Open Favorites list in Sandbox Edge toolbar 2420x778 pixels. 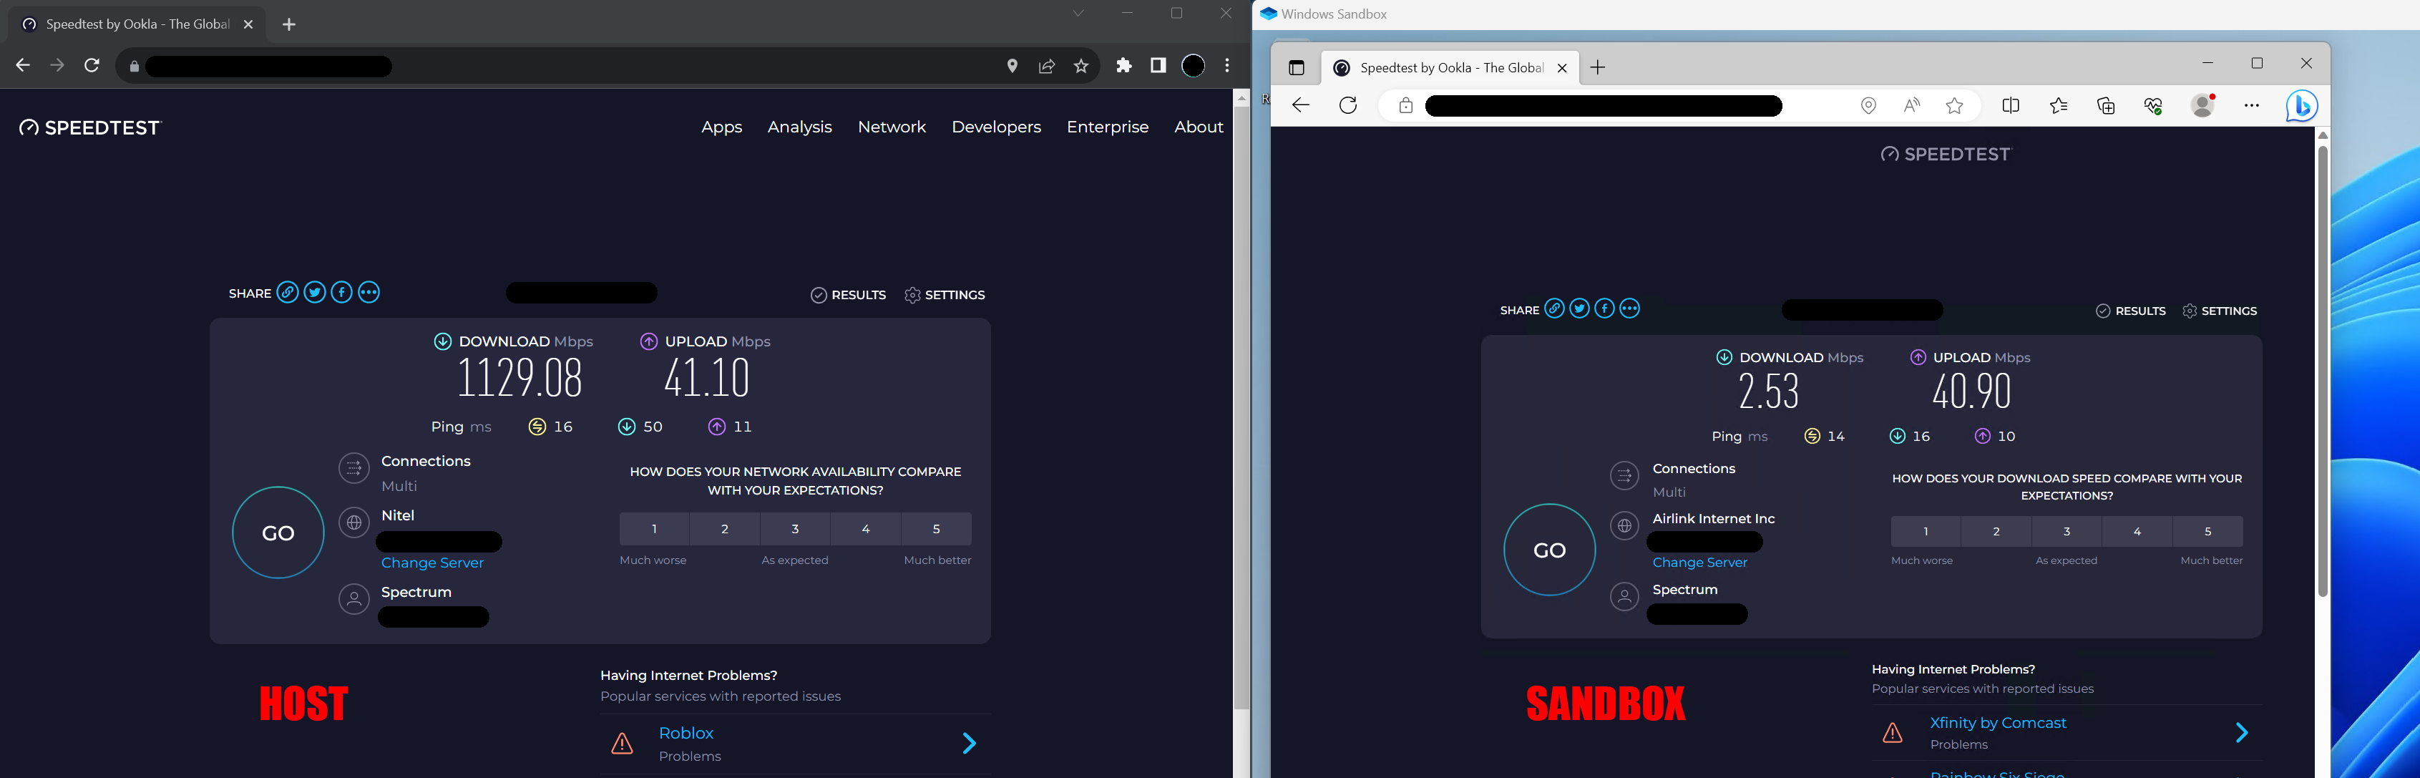[x=2059, y=106]
